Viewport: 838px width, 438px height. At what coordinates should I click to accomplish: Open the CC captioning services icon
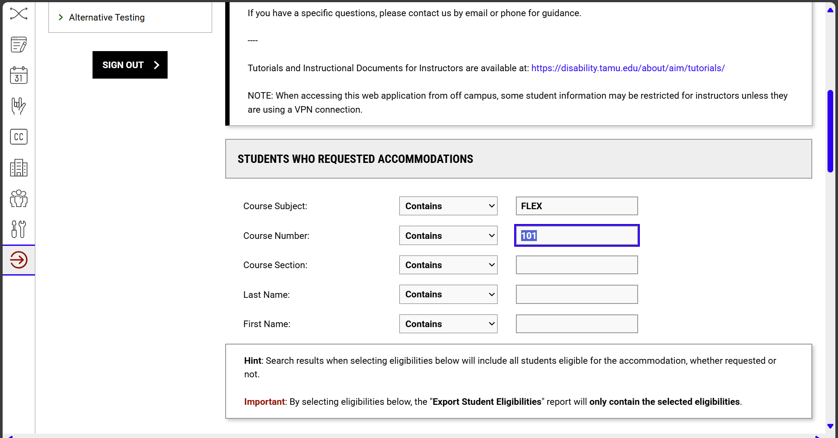coord(18,137)
